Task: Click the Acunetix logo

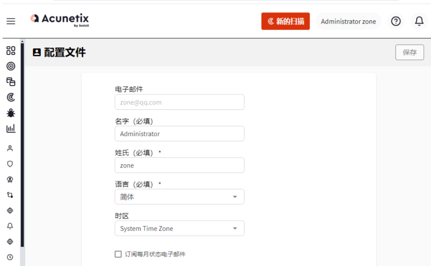Action: pos(59,20)
